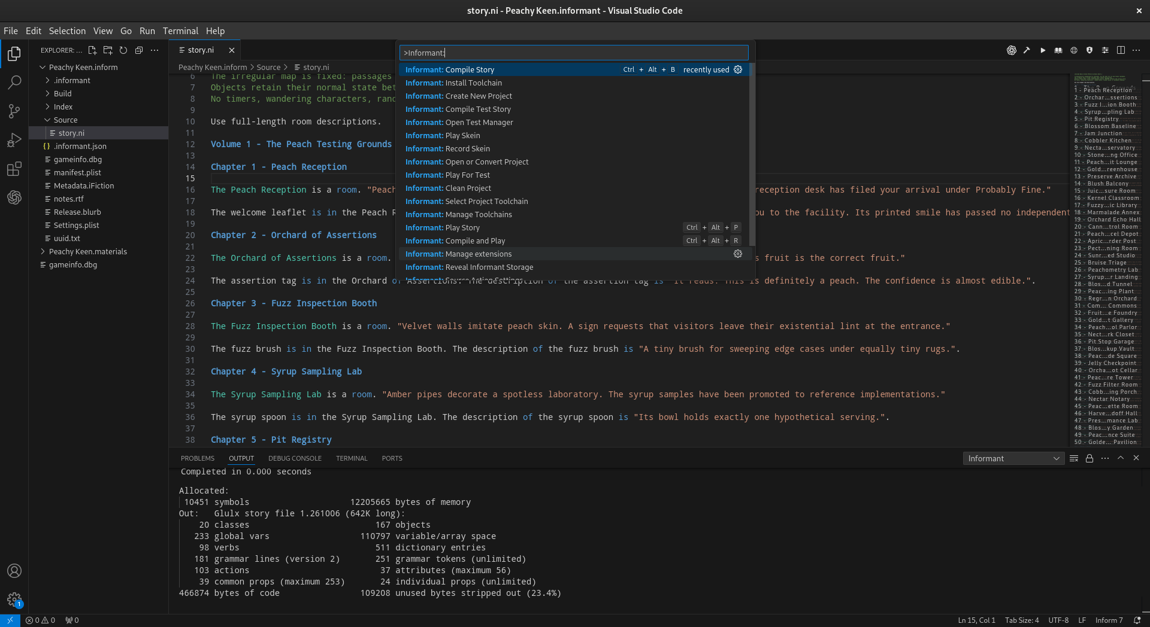Run Informant: Compile Test Story command
This screenshot has width=1150, height=627.
pos(574,109)
